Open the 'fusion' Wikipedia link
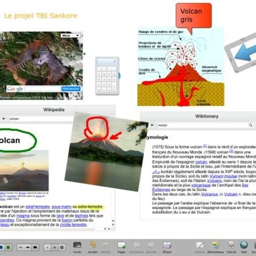This screenshot has height=256, width=256. pyautogui.click(x=67, y=220)
